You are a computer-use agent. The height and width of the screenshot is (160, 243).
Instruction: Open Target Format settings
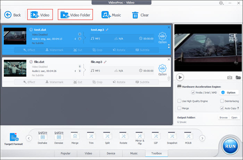pos(14,139)
